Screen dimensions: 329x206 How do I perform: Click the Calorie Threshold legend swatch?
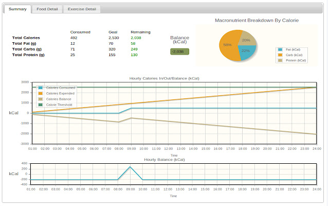[41, 105]
